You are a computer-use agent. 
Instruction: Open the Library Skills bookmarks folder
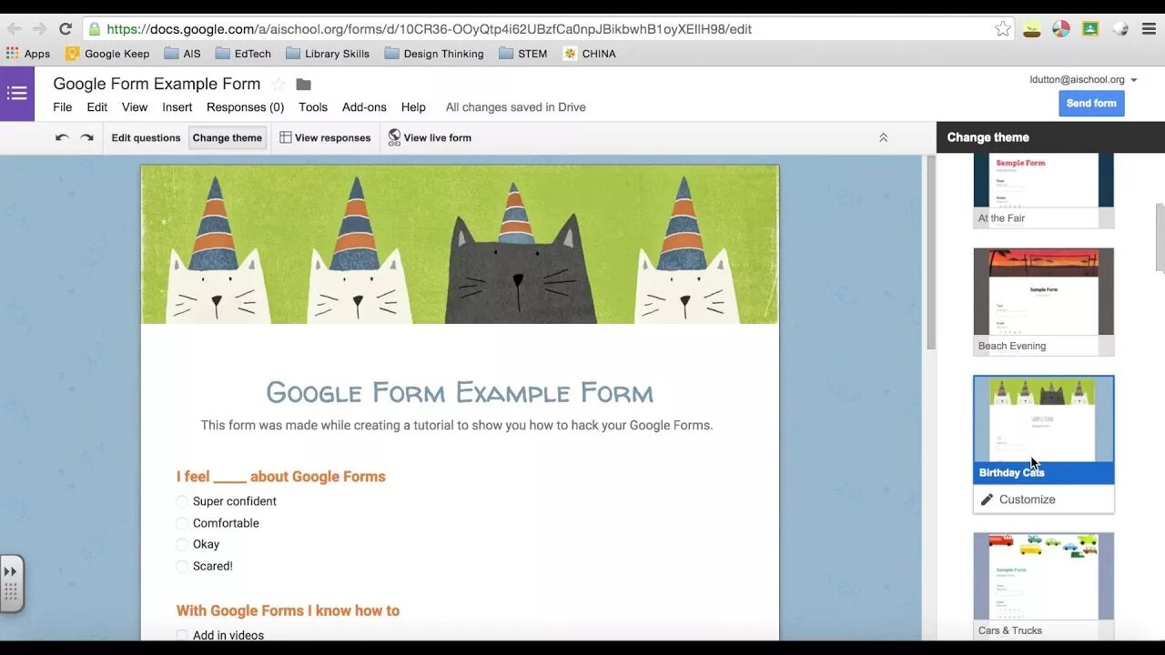pos(328,54)
